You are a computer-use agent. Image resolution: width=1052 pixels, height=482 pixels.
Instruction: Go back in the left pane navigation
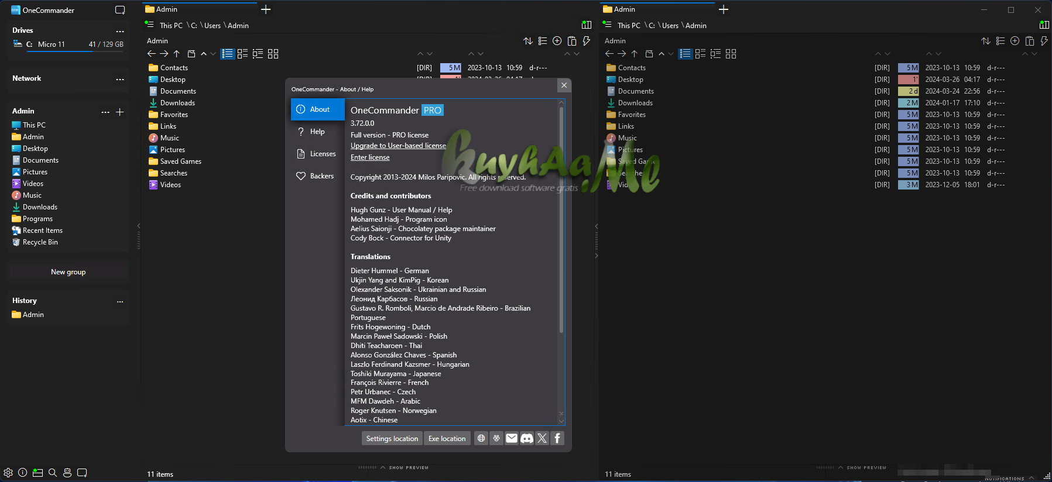pyautogui.click(x=152, y=54)
